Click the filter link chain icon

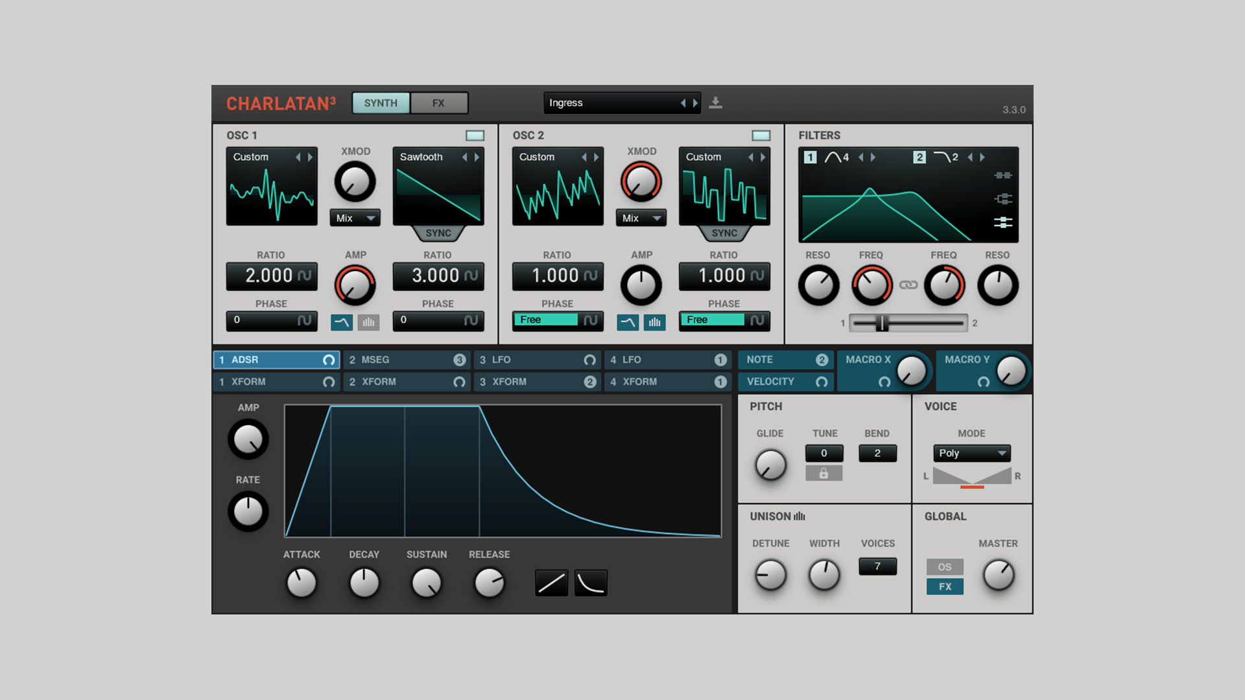click(908, 285)
